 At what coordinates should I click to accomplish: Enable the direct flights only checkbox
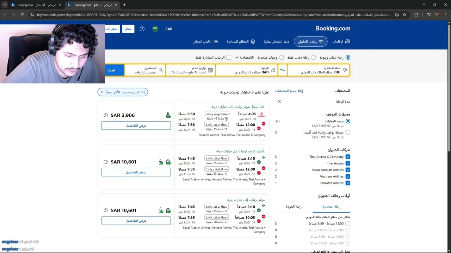click(229, 57)
